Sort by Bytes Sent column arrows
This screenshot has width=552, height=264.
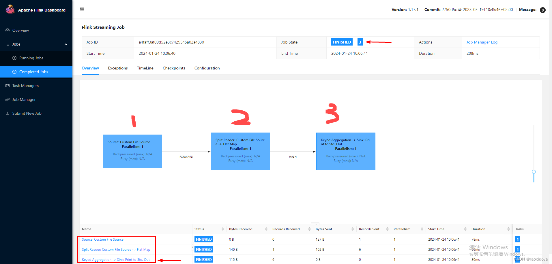(353, 229)
